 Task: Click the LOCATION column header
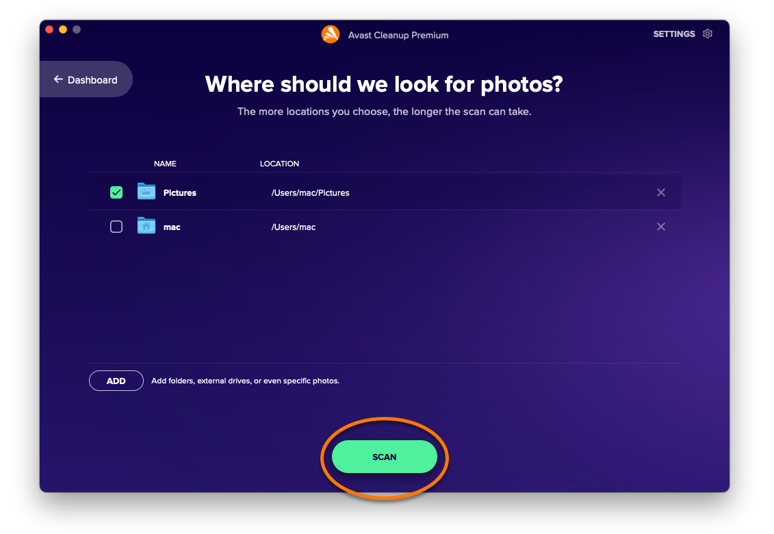pos(279,164)
